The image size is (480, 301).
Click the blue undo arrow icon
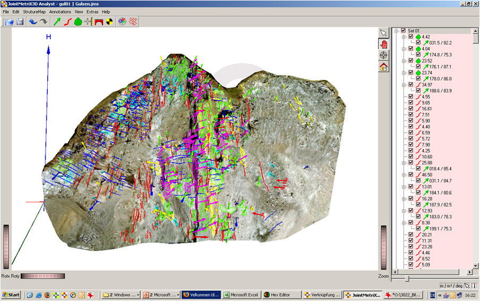33,22
